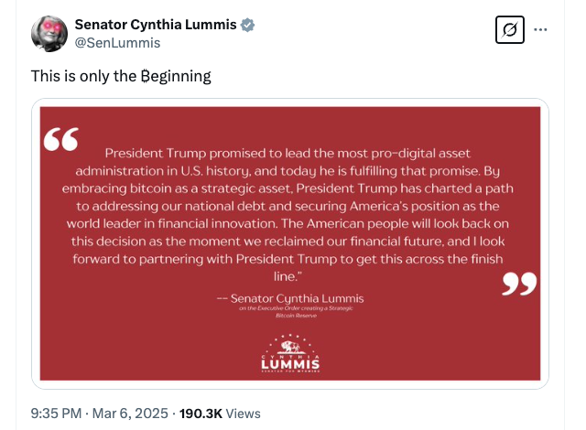Click the 9:35 PM timestamp
This screenshot has height=430, width=586.
58,413
